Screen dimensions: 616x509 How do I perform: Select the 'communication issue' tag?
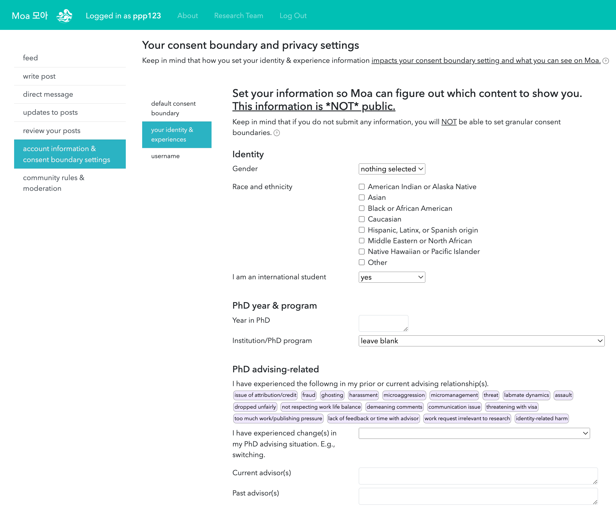click(454, 407)
